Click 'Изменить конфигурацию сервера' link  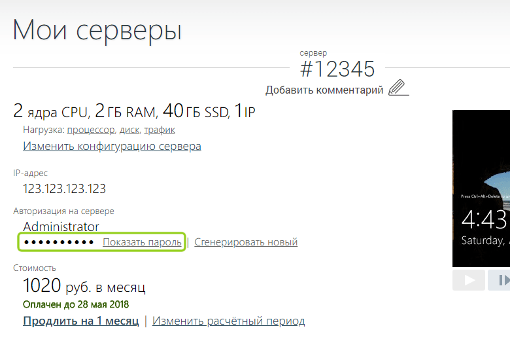[x=112, y=146]
